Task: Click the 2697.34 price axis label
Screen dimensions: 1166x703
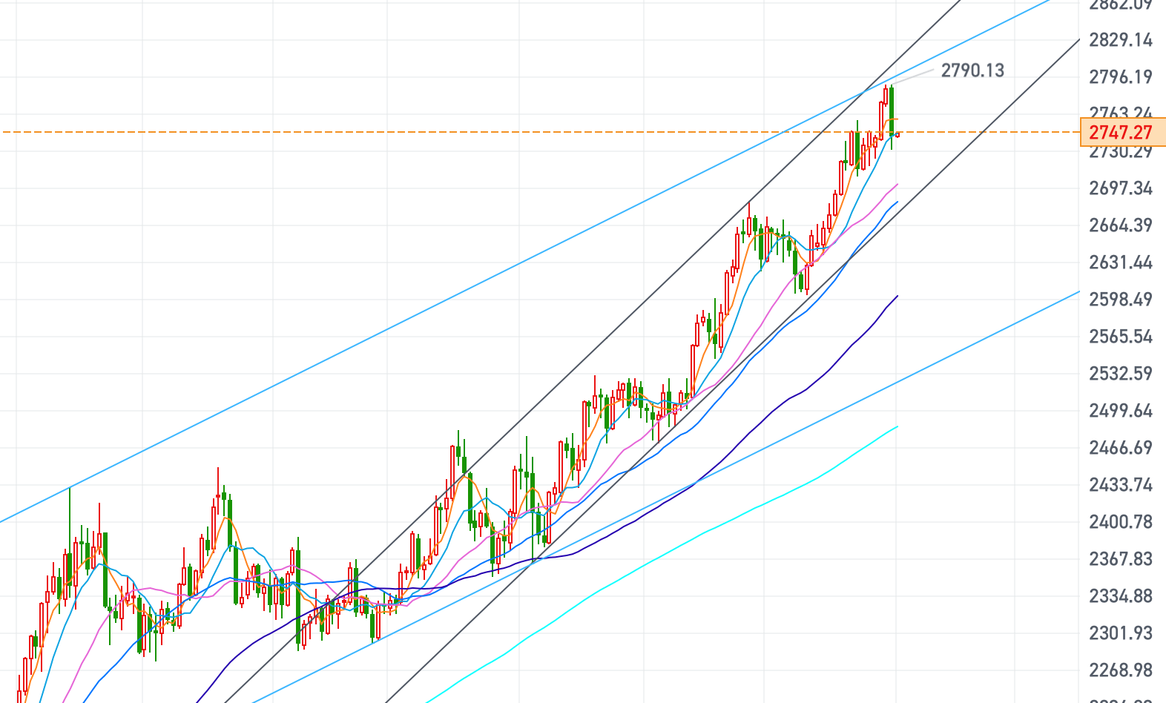Action: point(1121,188)
